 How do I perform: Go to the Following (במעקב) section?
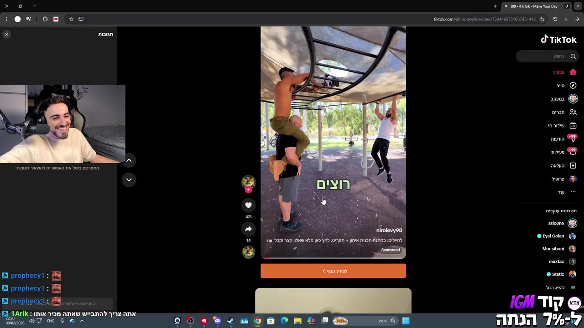(563, 99)
